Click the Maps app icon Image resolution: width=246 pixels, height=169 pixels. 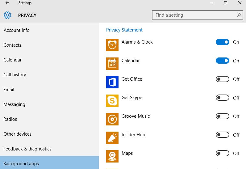[112, 156]
